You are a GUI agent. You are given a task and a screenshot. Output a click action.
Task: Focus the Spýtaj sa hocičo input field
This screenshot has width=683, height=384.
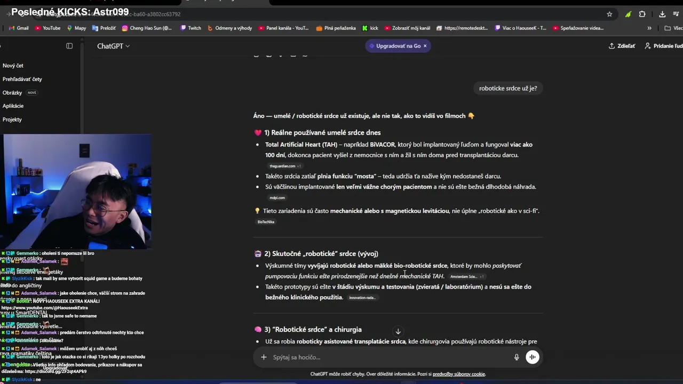click(x=390, y=357)
